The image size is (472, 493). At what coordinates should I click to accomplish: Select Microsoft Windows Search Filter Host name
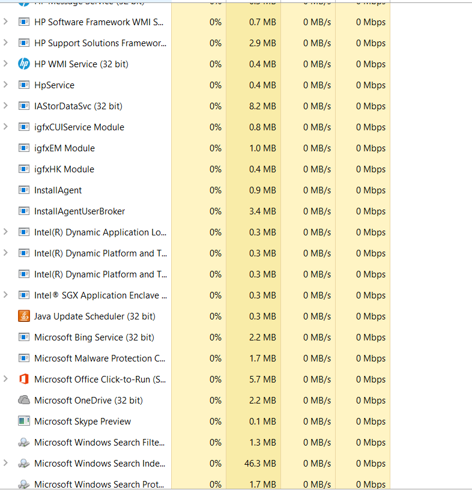point(99,443)
